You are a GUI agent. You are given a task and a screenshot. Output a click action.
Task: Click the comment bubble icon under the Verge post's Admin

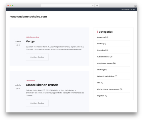(17, 45)
